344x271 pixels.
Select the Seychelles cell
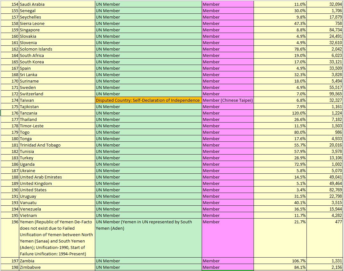pyautogui.click(x=57, y=17)
